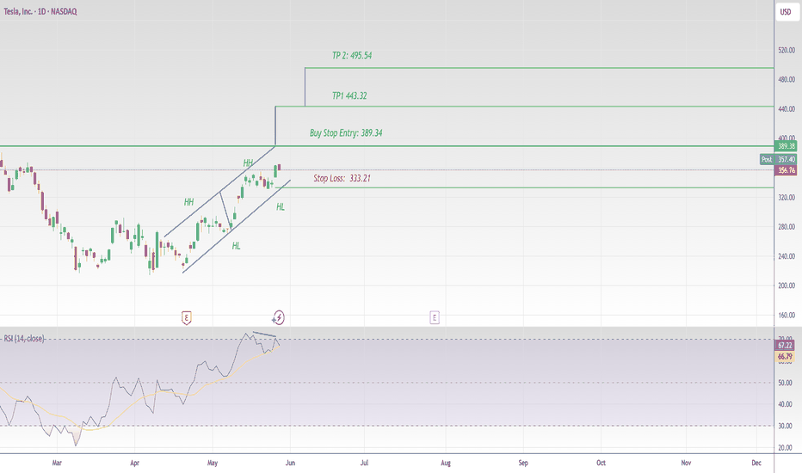Screen dimensions: 802x473
Task: Click the 66.79 RSI moving average tag
Action: pos(785,356)
